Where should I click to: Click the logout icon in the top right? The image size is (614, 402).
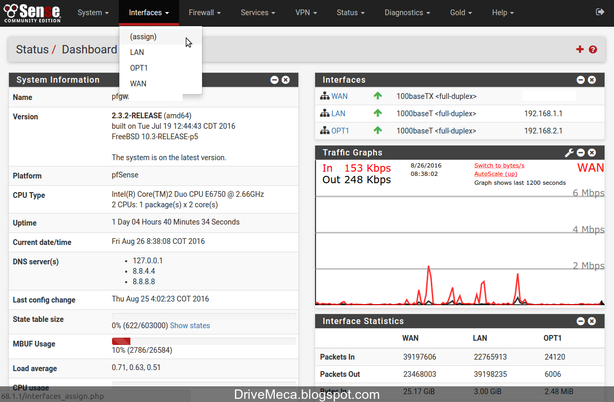tap(601, 13)
